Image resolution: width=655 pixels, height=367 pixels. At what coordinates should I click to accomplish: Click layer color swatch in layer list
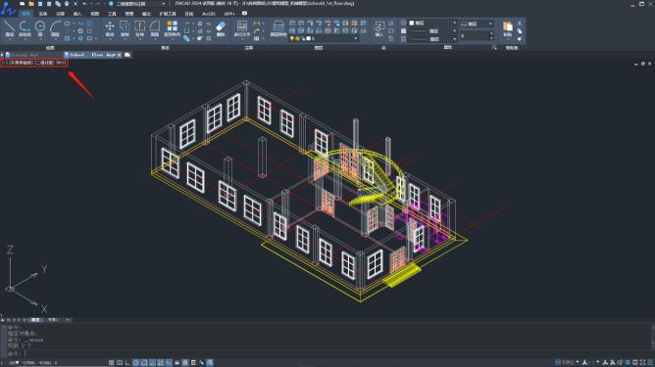click(308, 38)
